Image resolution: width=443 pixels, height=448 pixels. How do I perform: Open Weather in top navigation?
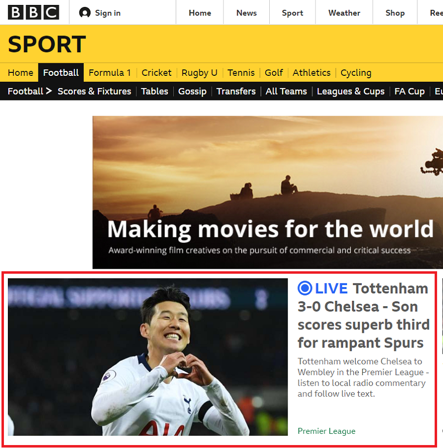344,13
